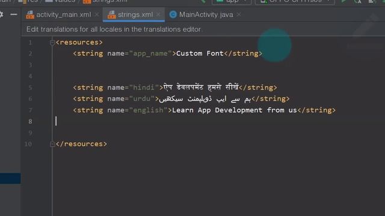Click line number 5 in the gutter

(30, 88)
